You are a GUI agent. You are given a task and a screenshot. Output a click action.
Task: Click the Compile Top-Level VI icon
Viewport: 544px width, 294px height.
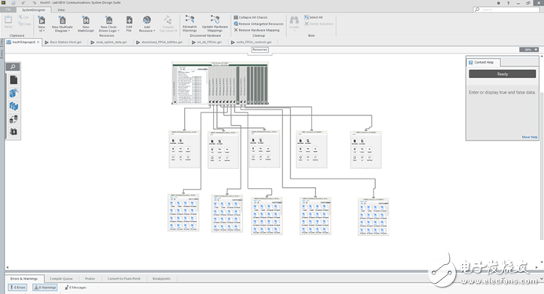[x=168, y=20]
